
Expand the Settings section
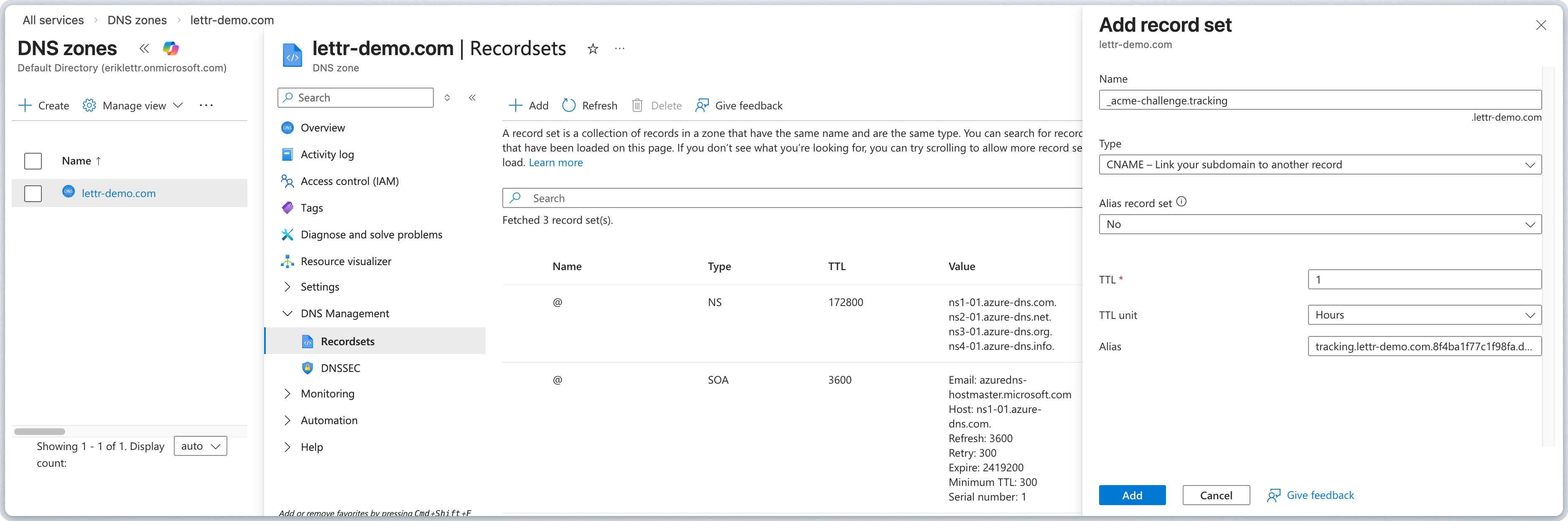pos(320,286)
